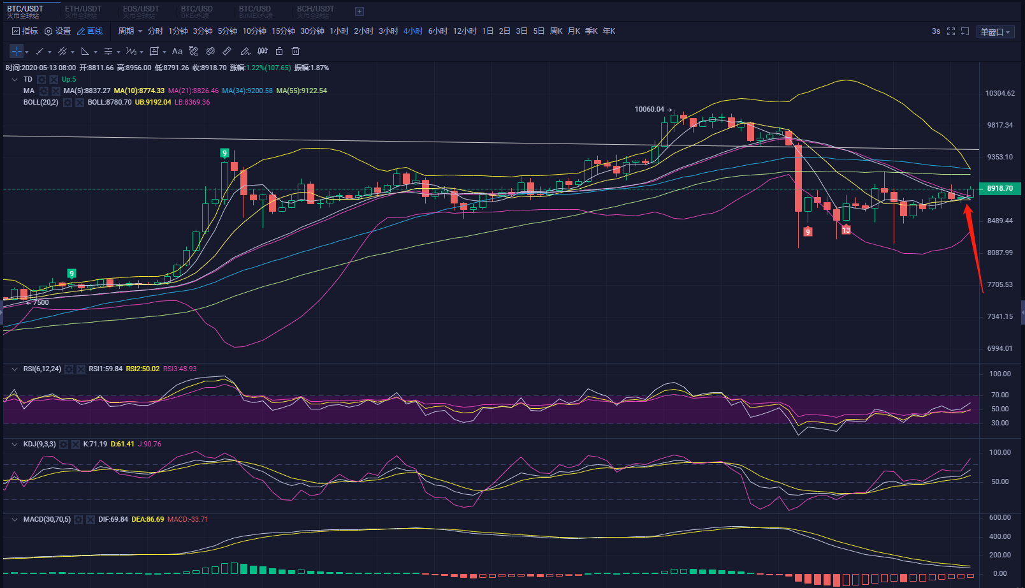
Task: Collapse the KDJ(9,3,3) indicator panel
Action: (15, 445)
